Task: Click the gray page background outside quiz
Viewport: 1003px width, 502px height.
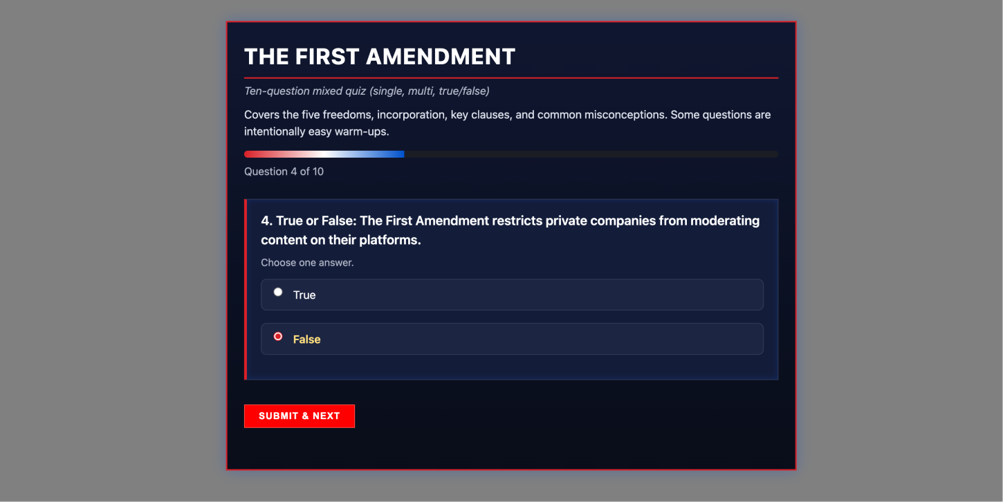Action: [111, 249]
